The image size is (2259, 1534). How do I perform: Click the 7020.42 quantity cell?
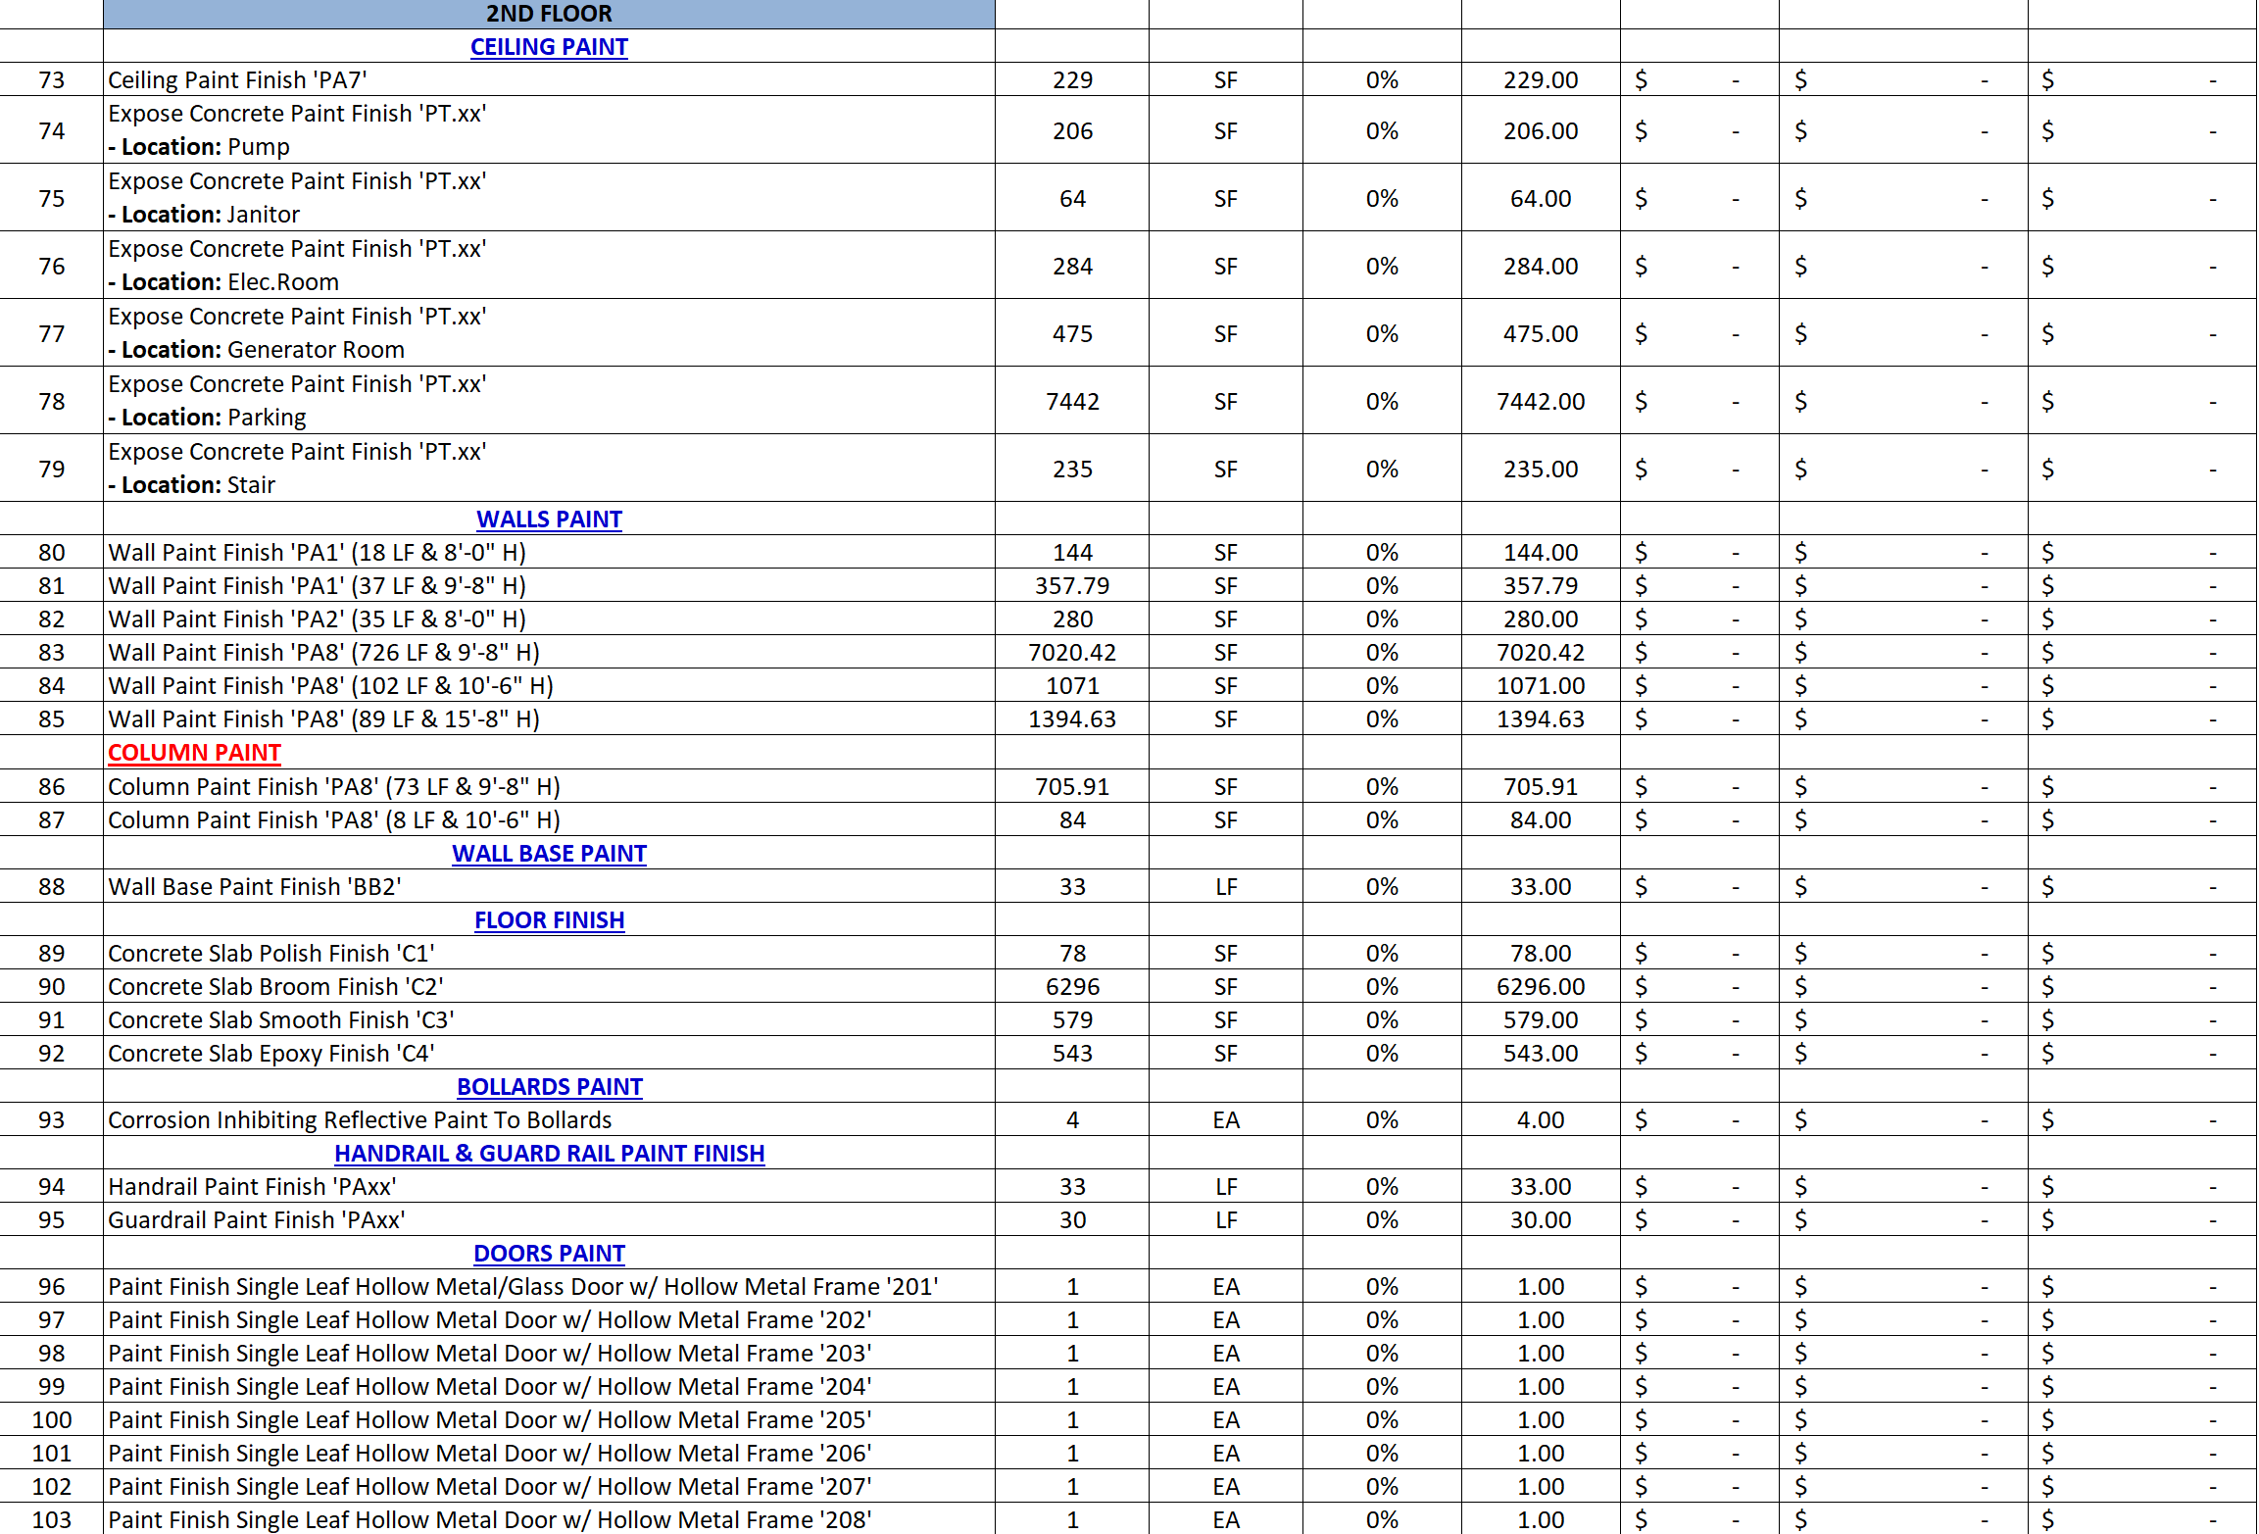click(1072, 653)
